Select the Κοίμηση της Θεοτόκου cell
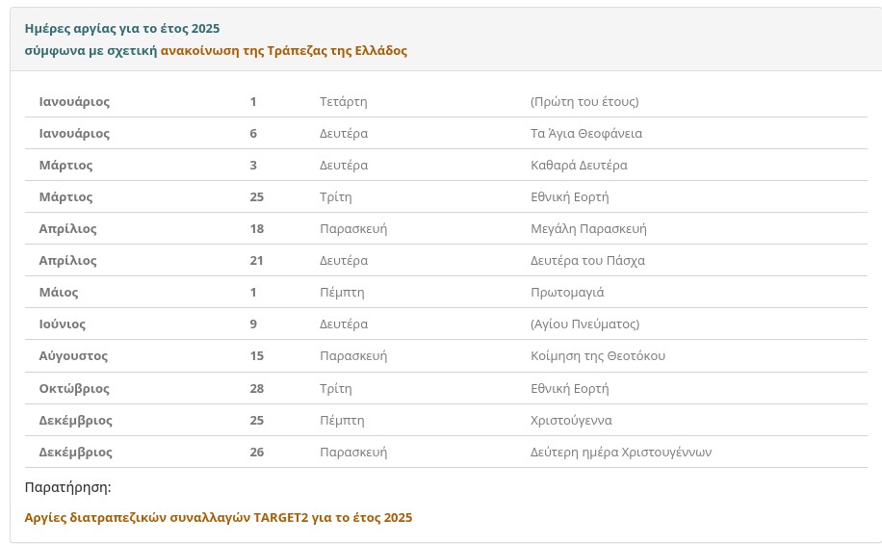 point(598,356)
